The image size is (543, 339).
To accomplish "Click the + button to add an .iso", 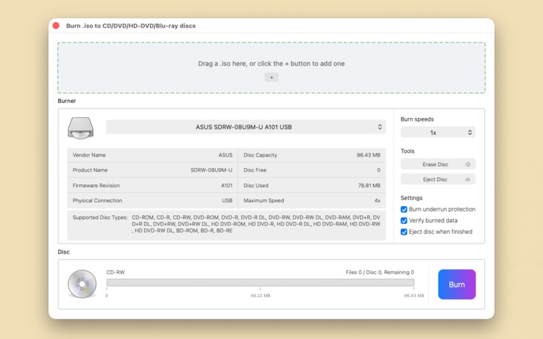I will [271, 77].
